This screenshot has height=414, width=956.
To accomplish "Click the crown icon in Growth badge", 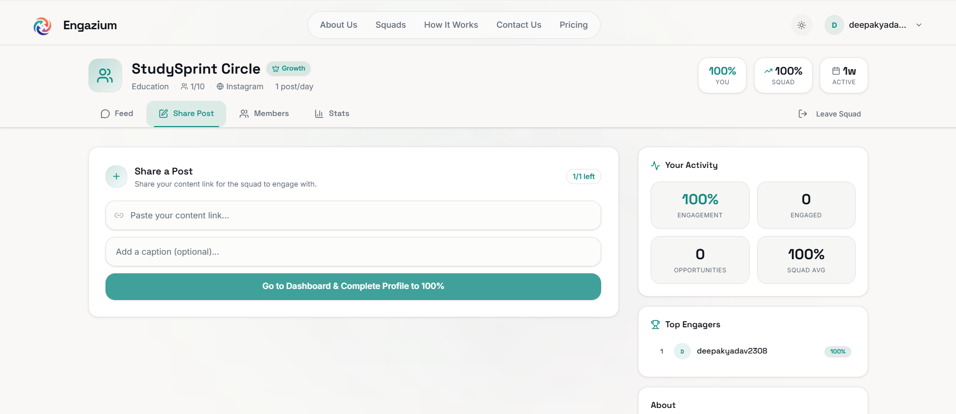I will click(276, 69).
